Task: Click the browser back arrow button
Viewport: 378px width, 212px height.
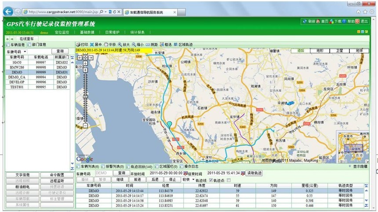Action: point(8,11)
